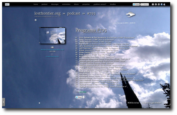Screen dimensions: 177x115
Task: Open the is.gd short URL
Action: coord(152,103)
